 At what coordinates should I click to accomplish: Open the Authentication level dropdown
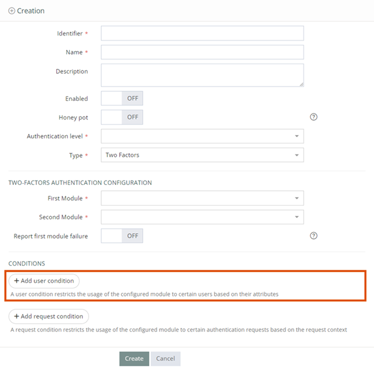coord(202,136)
